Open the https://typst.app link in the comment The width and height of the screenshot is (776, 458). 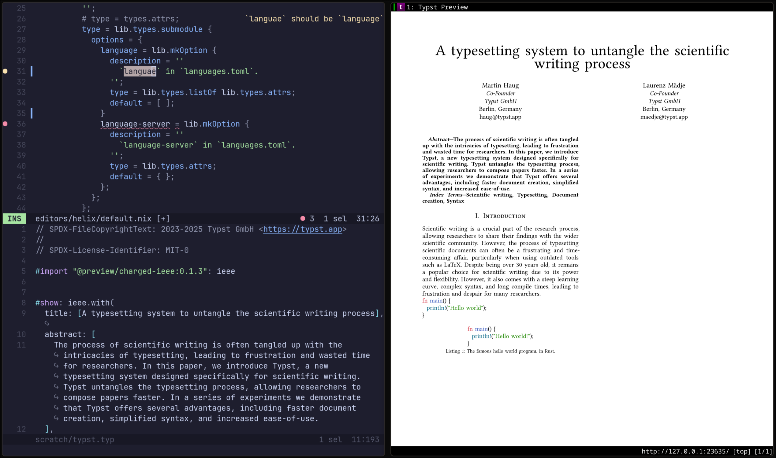[303, 229]
